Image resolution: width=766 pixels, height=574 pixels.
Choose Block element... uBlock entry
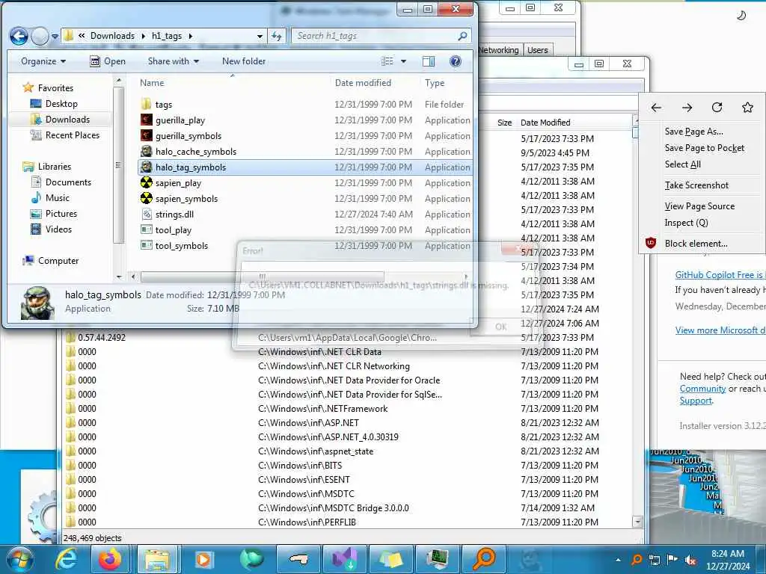[x=696, y=243]
